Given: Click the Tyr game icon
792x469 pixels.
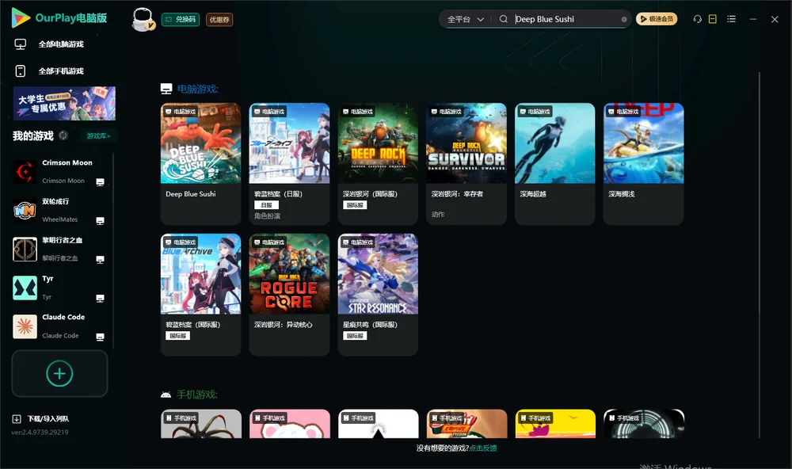Looking at the screenshot, I should tap(25, 288).
